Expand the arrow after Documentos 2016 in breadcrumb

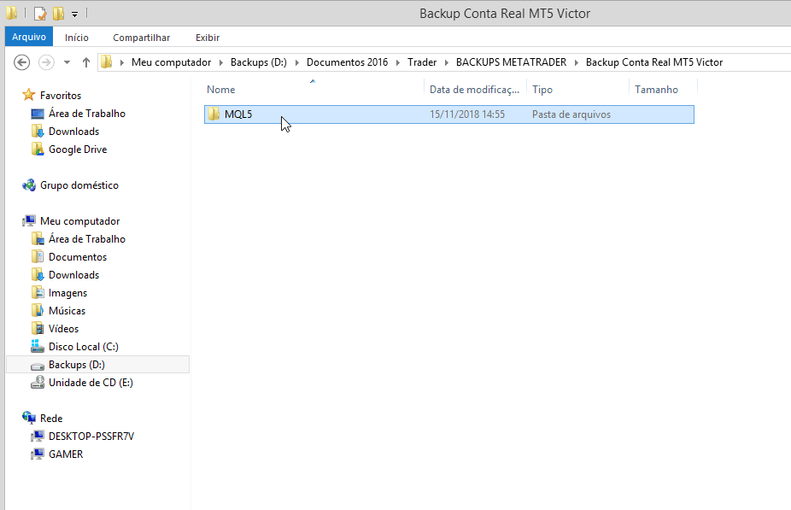pos(398,62)
